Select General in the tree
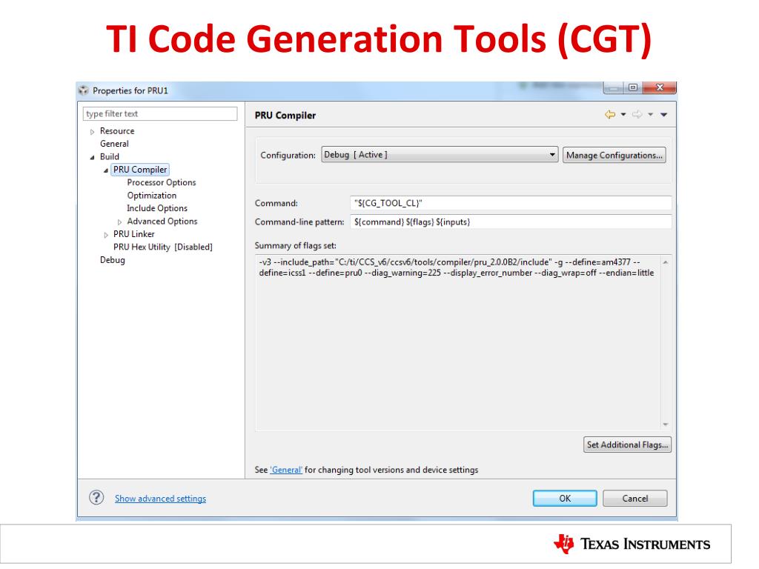The width and height of the screenshot is (759, 569). [114, 144]
